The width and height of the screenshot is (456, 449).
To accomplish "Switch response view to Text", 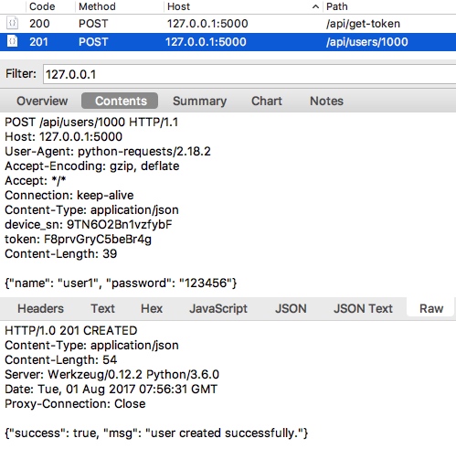I will pyautogui.click(x=102, y=308).
